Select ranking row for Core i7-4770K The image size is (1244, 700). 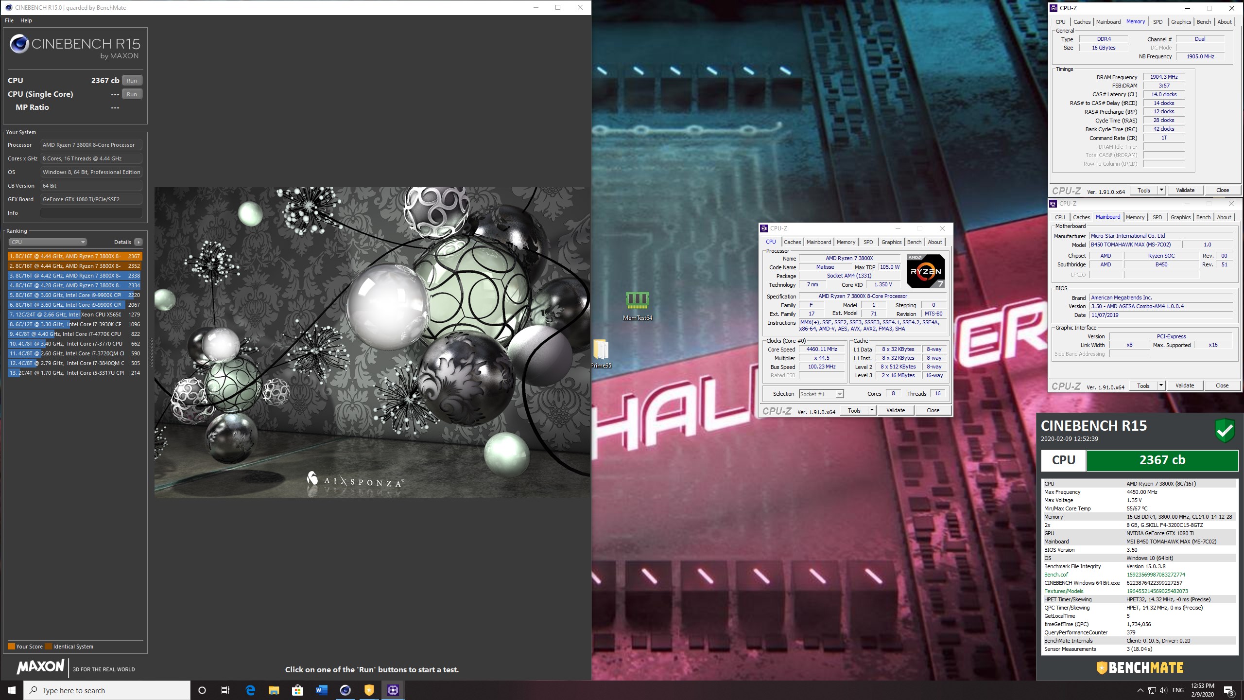75,334
